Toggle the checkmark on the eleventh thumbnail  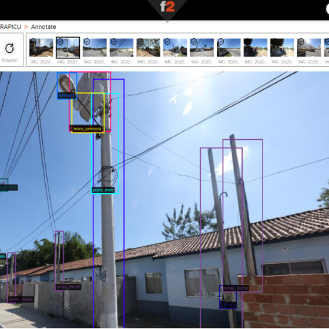pos(301,42)
